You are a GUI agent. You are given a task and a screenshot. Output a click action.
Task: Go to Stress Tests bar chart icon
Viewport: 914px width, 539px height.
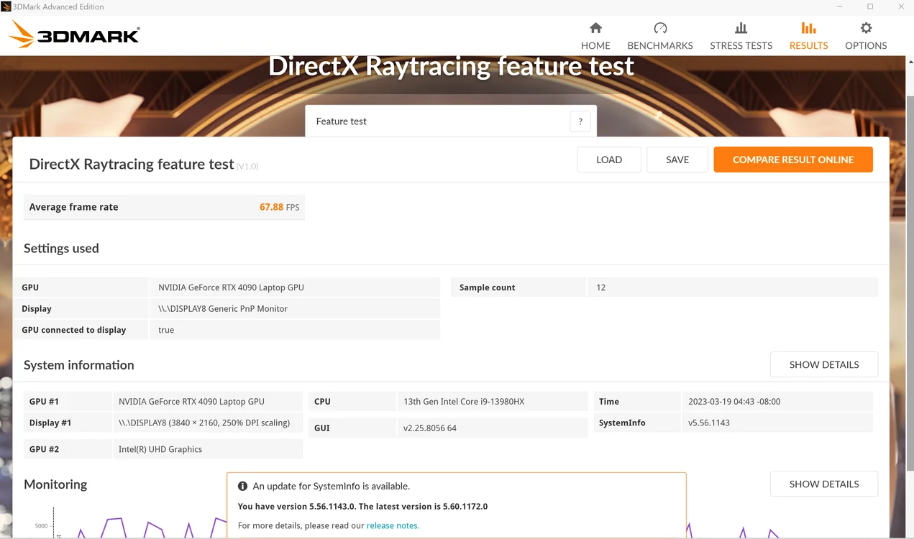click(741, 28)
